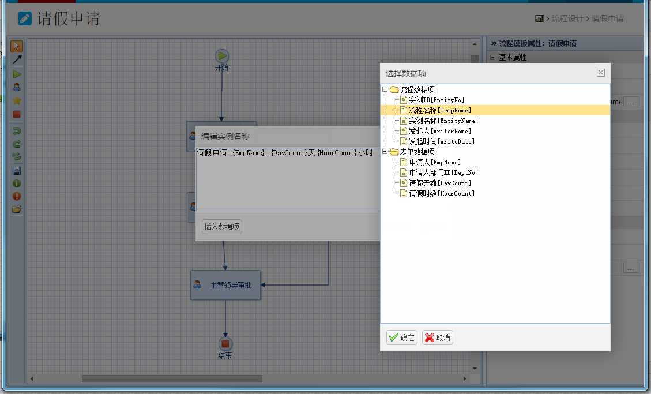Click inside the 编辑实例名称 text area
This screenshot has height=394, width=651.
288,179
